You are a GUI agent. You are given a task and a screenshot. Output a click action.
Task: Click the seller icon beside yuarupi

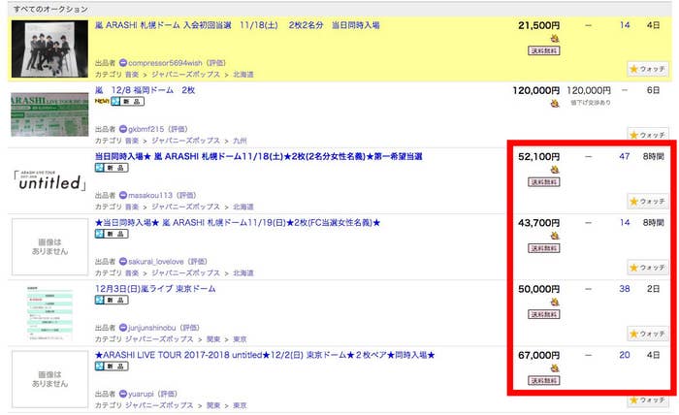(122, 394)
